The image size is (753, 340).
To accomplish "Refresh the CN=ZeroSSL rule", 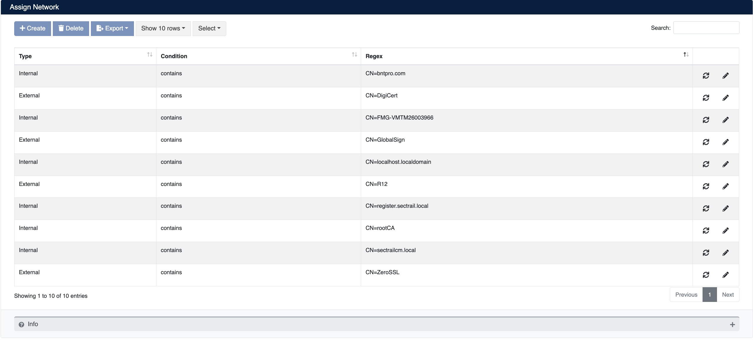I will click(x=706, y=275).
